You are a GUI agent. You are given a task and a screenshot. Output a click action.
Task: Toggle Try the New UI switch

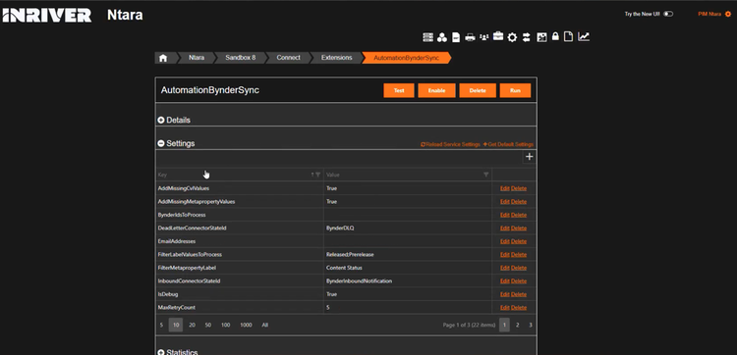pyautogui.click(x=668, y=14)
